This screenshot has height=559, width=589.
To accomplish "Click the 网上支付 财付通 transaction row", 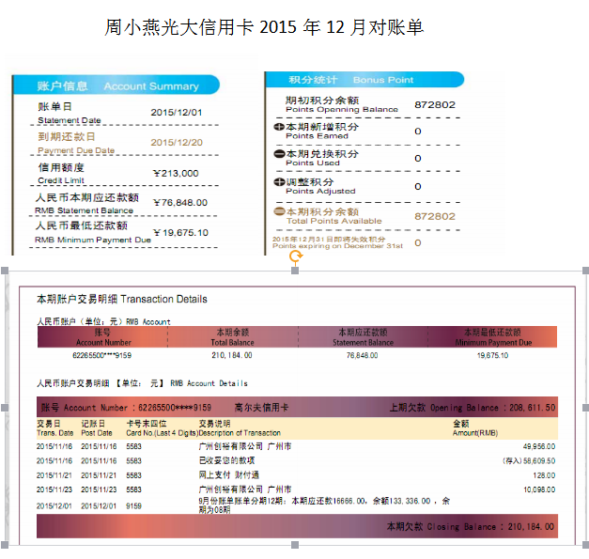I will pos(230,475).
